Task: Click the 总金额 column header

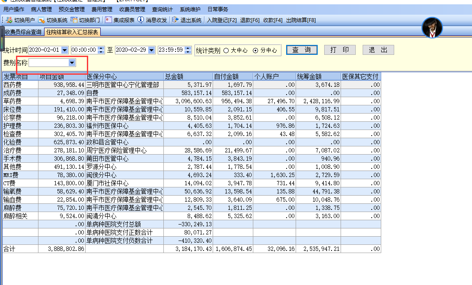Action: point(188,77)
